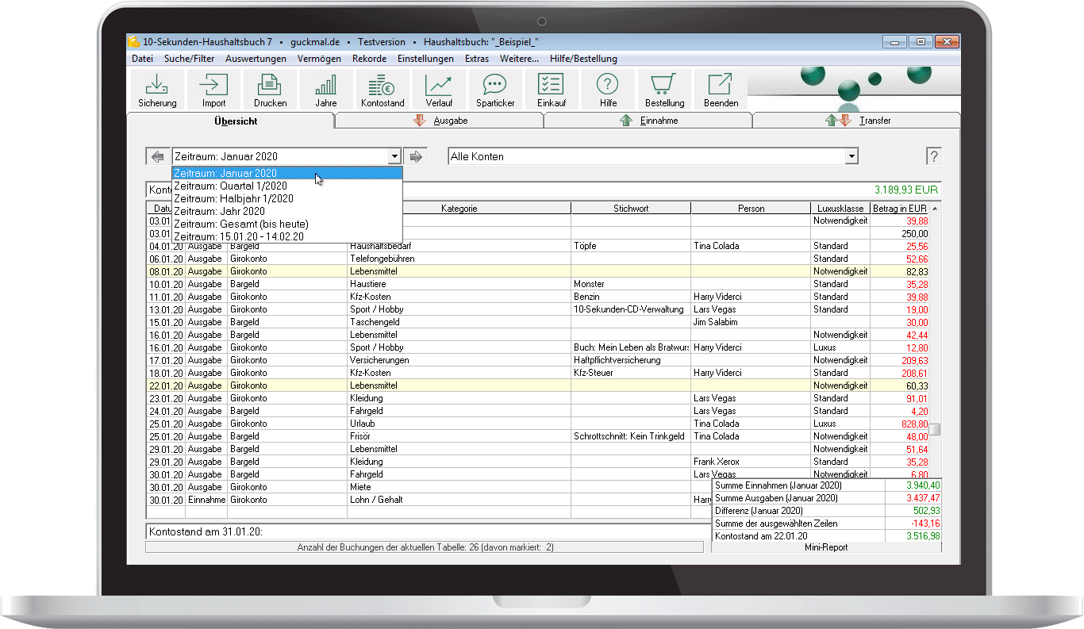The image size is (1084, 629).
Task: Click the question mark help button
Action: pos(934,157)
